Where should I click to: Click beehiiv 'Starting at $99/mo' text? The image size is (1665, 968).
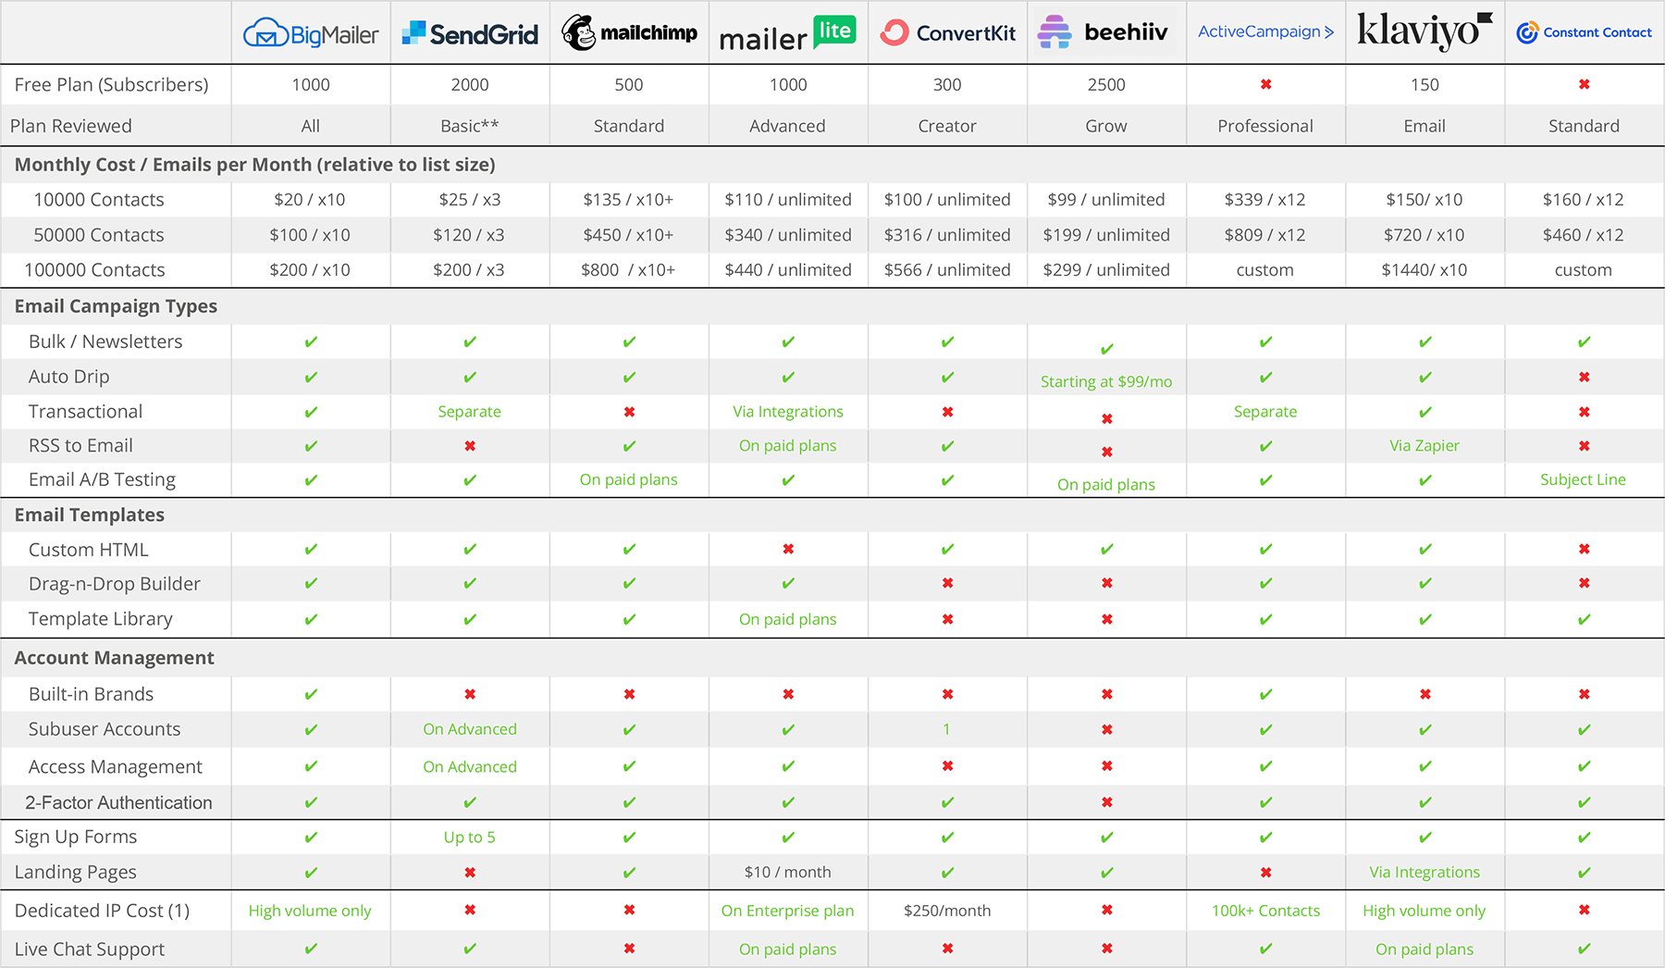[x=1106, y=381]
